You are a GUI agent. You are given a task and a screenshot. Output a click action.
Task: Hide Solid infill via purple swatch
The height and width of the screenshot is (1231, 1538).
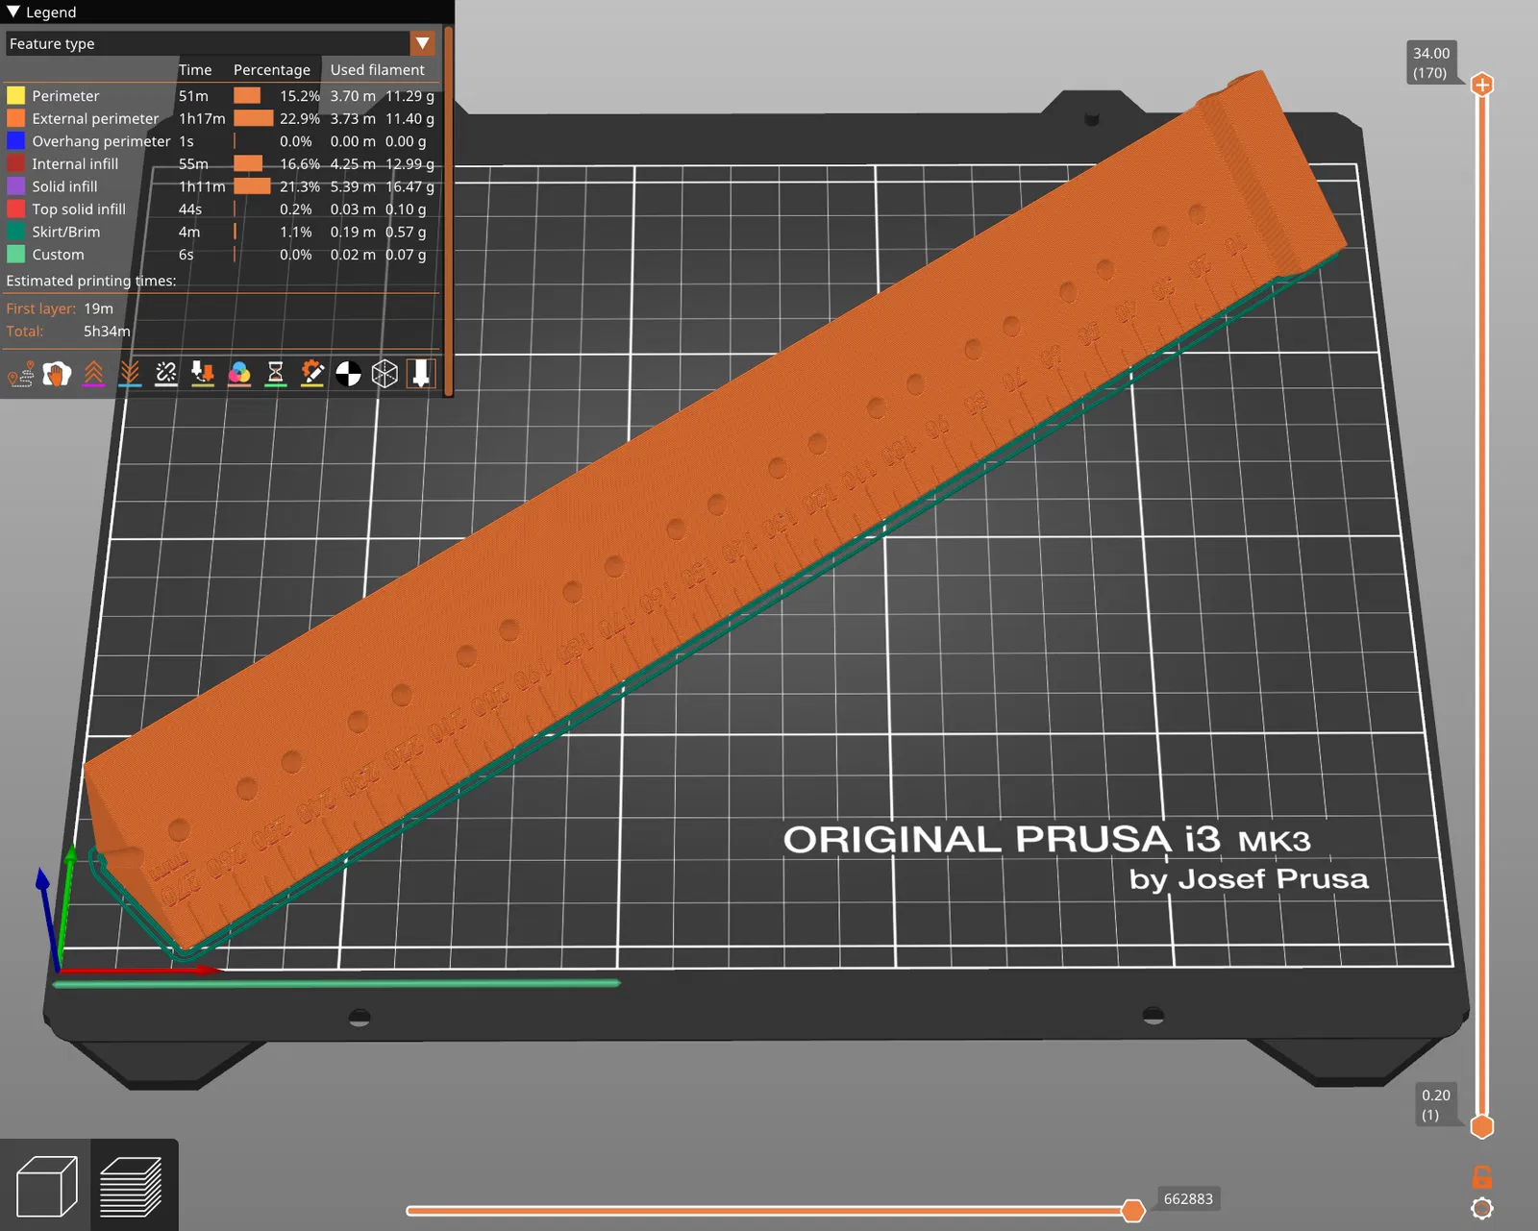16,186
